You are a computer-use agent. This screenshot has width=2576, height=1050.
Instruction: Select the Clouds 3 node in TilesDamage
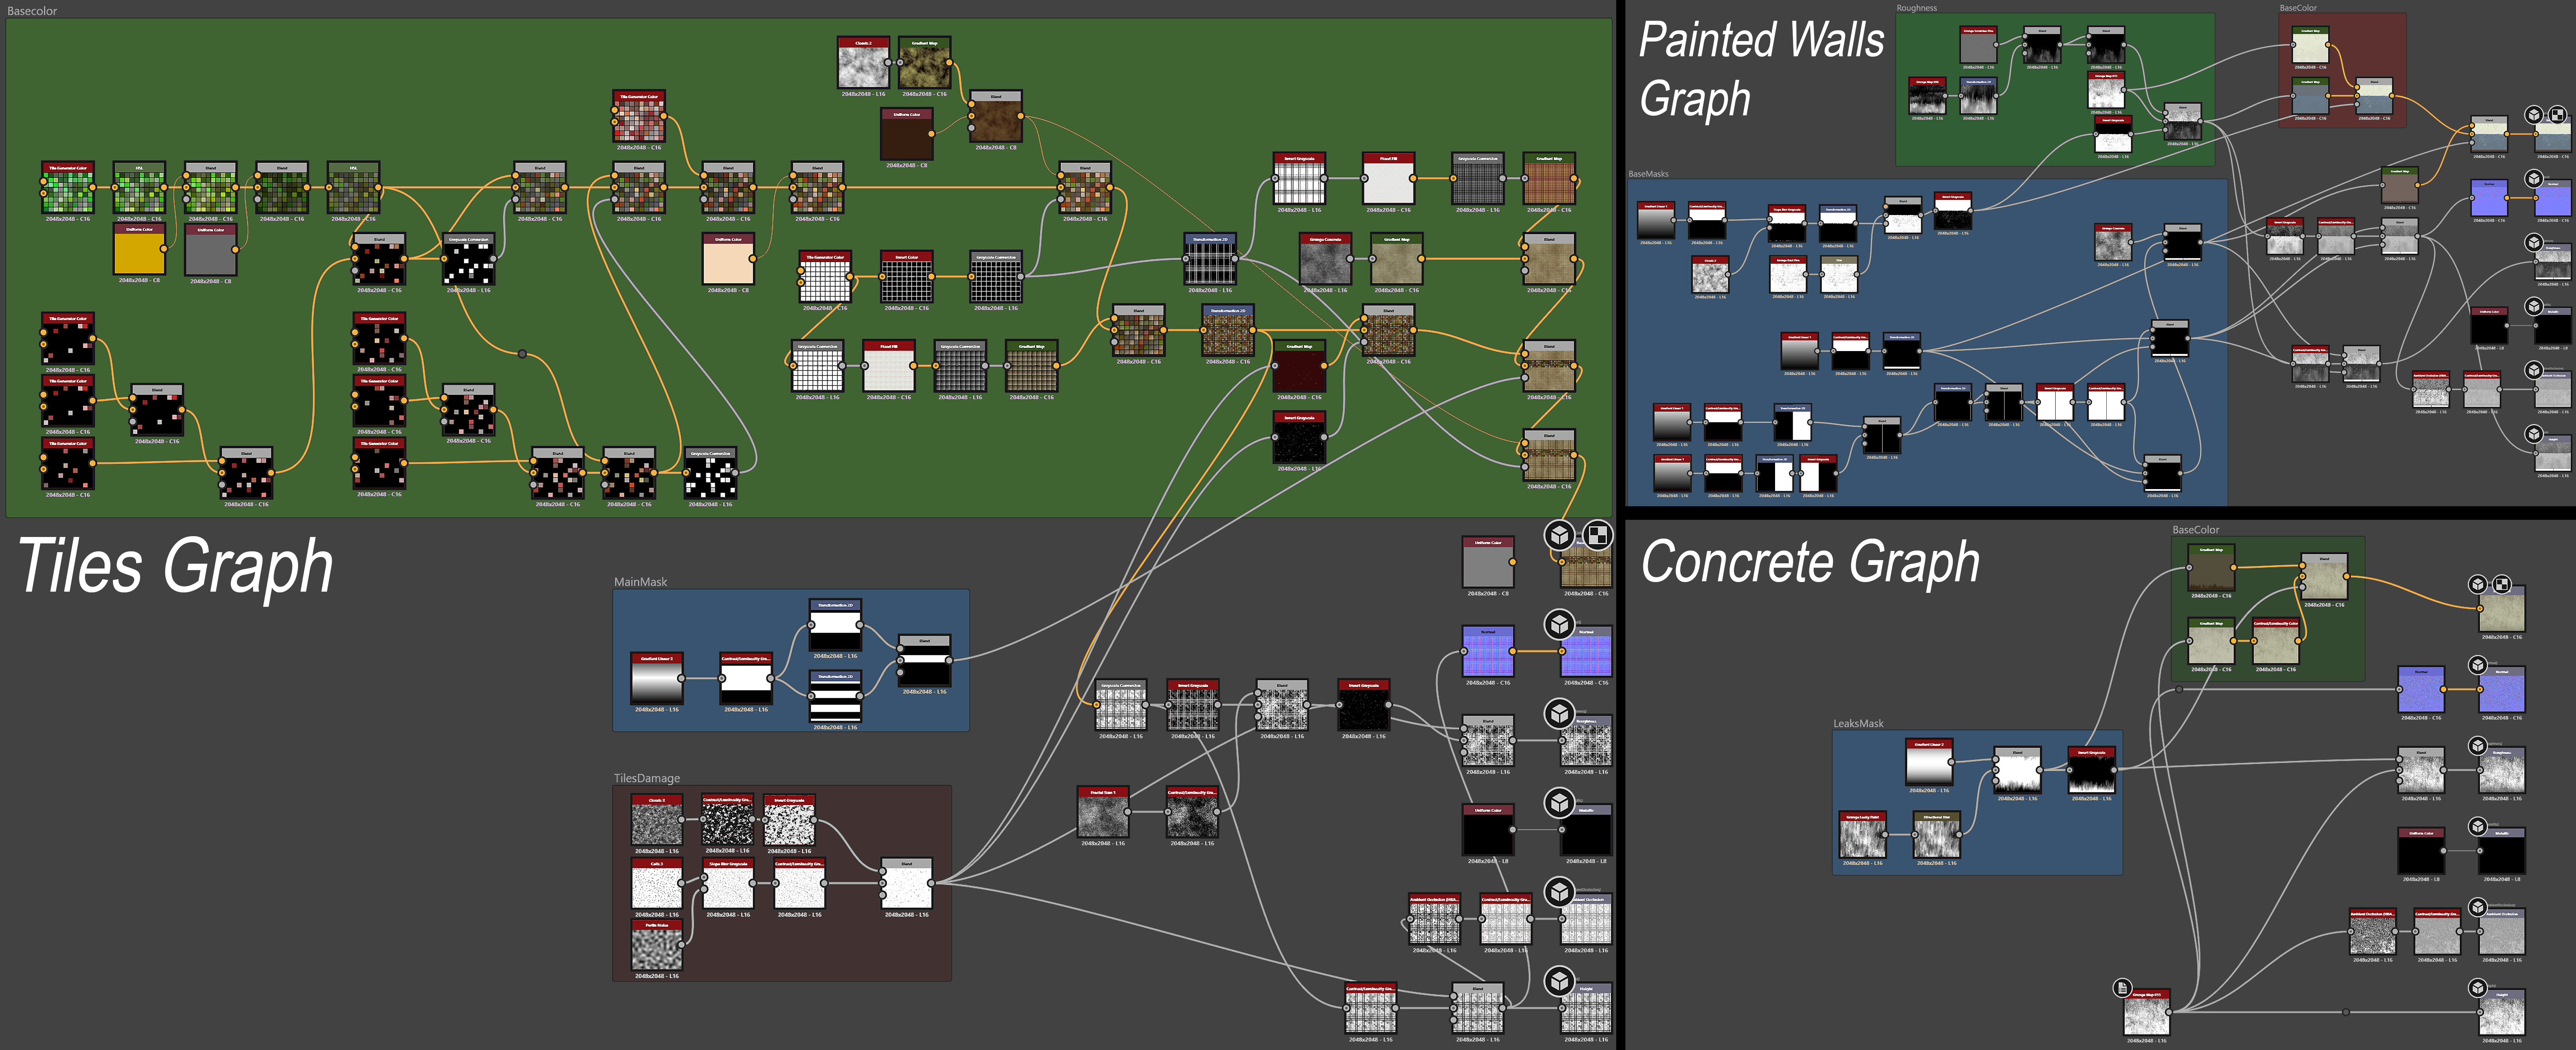(657, 820)
